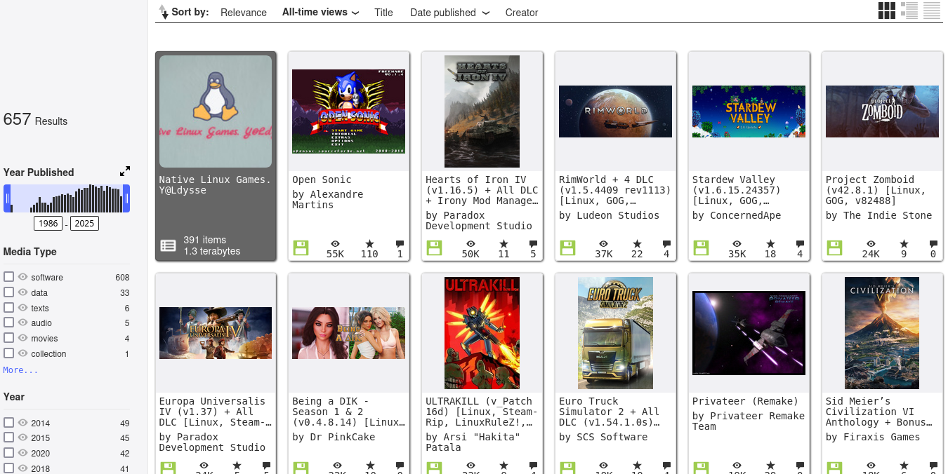Grab the right handle of year range slider
The width and height of the screenshot is (948, 474).
tap(126, 198)
